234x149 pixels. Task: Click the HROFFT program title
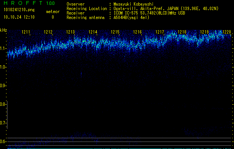point(23,3)
